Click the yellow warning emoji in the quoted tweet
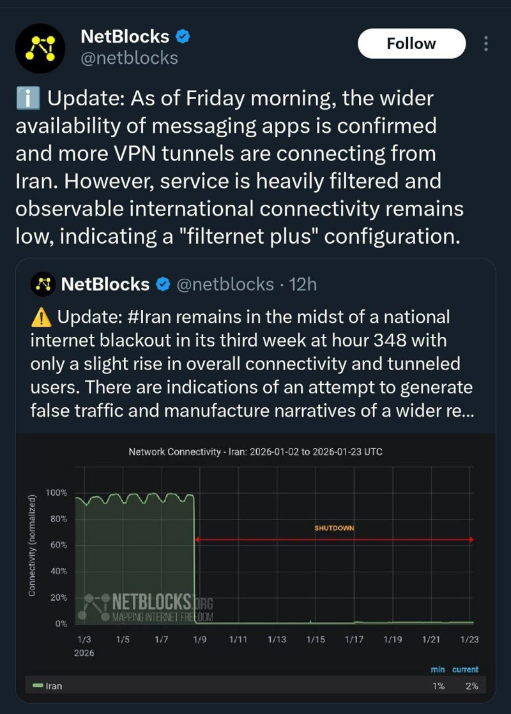The width and height of the screenshot is (511, 714). 41,316
